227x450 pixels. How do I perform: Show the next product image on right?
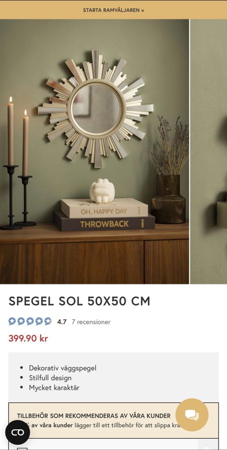(209, 151)
